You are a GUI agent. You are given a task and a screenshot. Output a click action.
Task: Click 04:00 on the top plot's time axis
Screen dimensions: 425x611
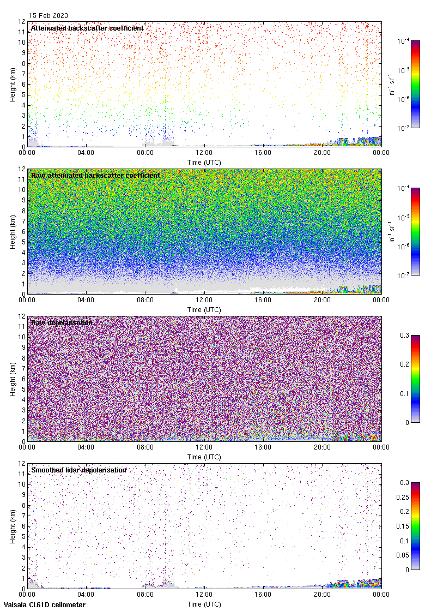click(x=86, y=153)
